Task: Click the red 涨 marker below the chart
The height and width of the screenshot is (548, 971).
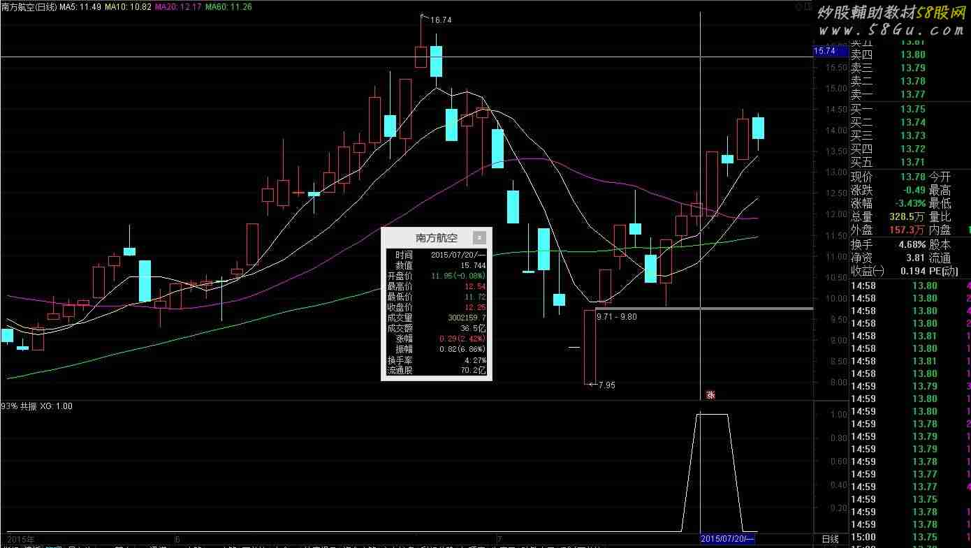Action: coord(710,395)
